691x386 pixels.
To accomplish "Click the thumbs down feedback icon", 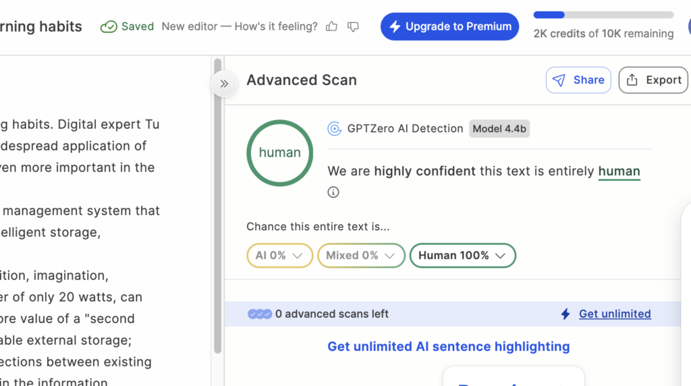I will (353, 26).
